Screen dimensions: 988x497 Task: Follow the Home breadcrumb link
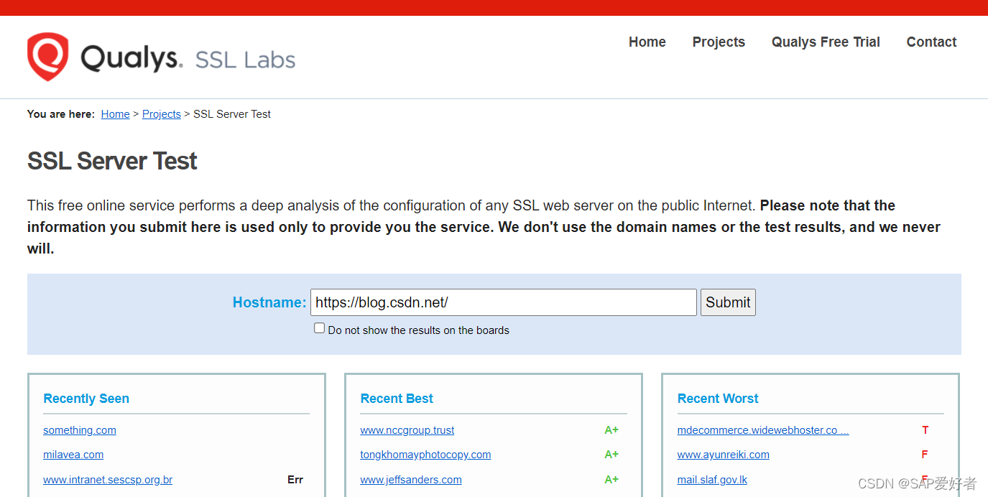pos(115,114)
